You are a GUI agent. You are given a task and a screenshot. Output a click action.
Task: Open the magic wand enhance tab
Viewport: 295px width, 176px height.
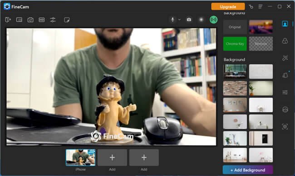pyautogui.click(x=285, y=58)
